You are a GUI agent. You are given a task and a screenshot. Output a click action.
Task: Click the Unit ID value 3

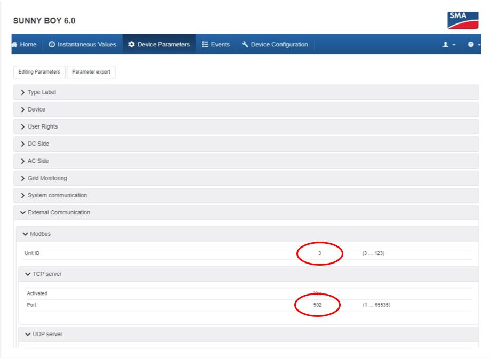click(x=320, y=253)
